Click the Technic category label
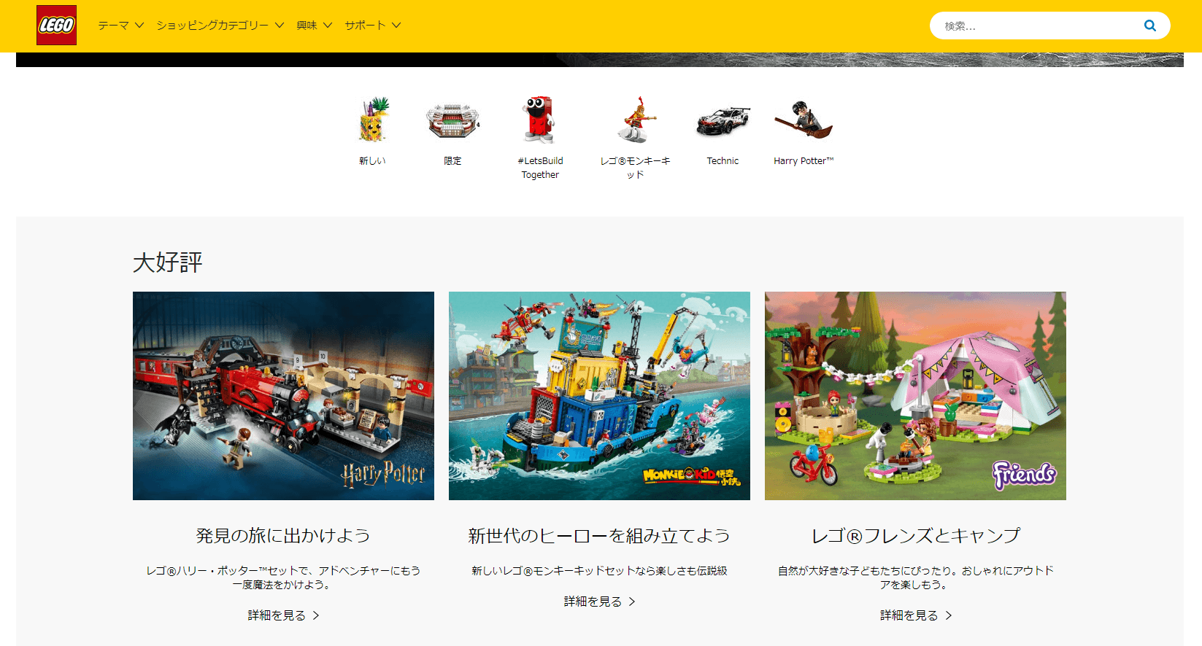The width and height of the screenshot is (1202, 646). (x=723, y=161)
